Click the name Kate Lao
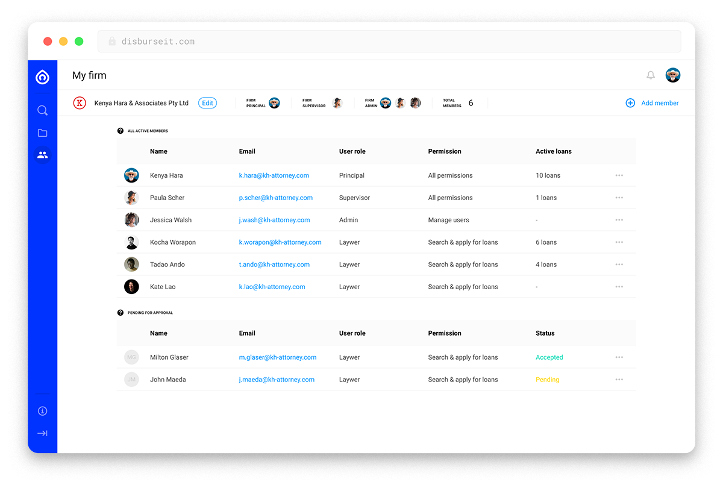 coord(163,287)
